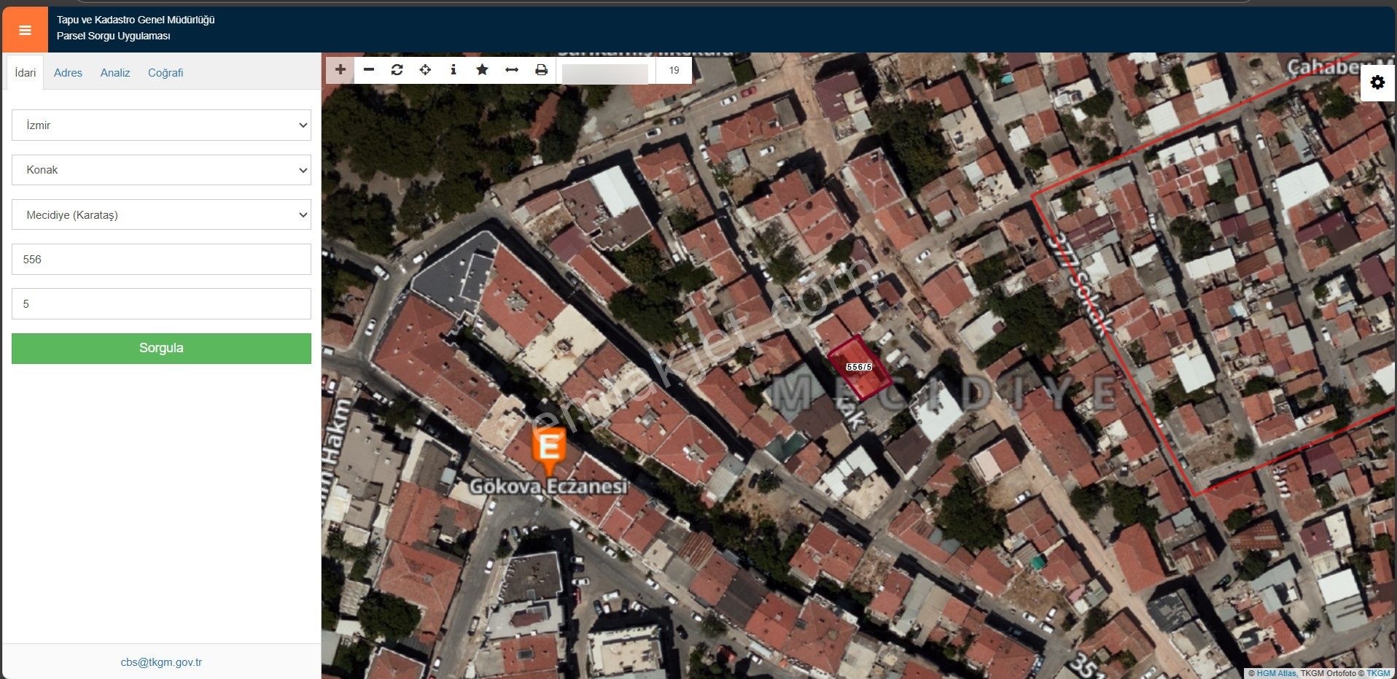
Task: Select the Coğrafi tab
Action: 166,73
